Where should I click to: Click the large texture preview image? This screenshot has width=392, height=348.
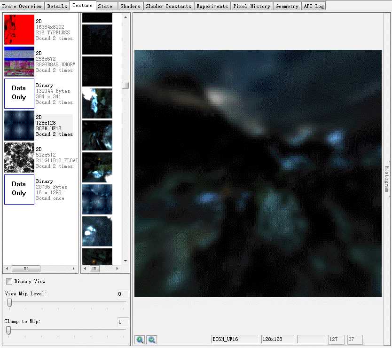258,174
